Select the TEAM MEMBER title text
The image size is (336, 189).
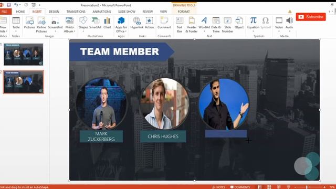120,51
